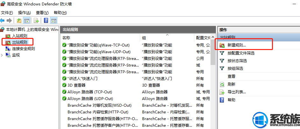300x129 pixels.
Task: Select rule BranchCache 托管缓存客户端(HTTP-O...
Action: (x=103, y=125)
